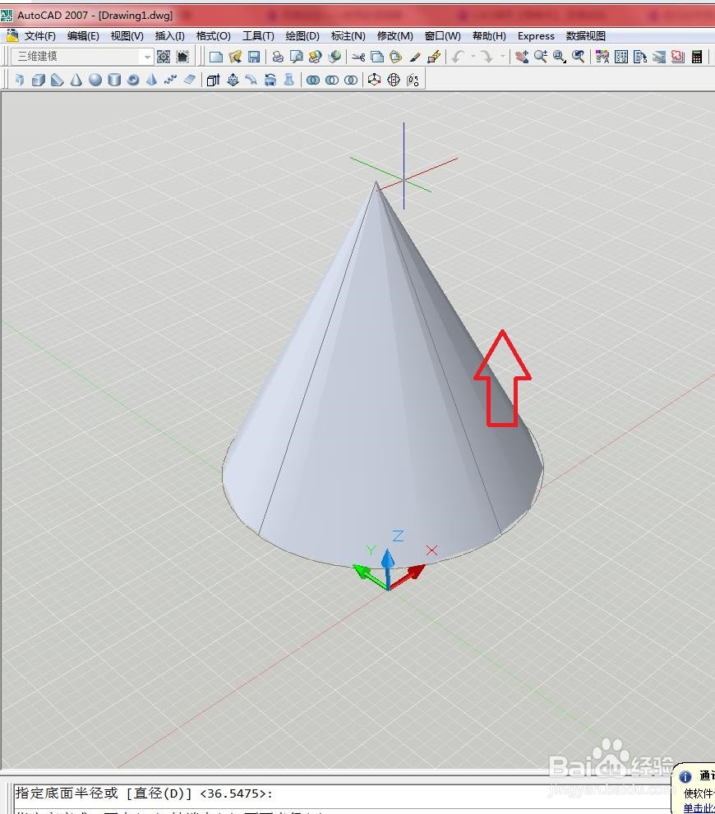Apply the Intersect boolean operation
The width and height of the screenshot is (715, 814).
[352, 80]
